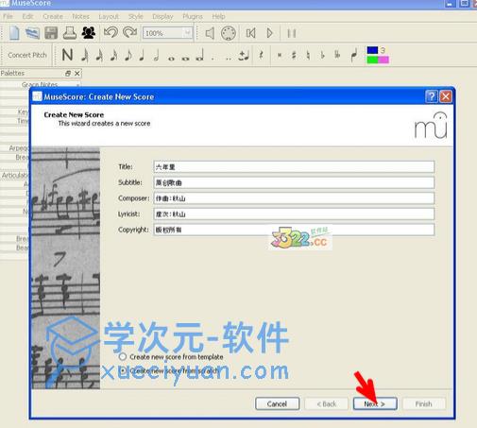
Task: Apply the sharp accidental
Action: (x=294, y=56)
